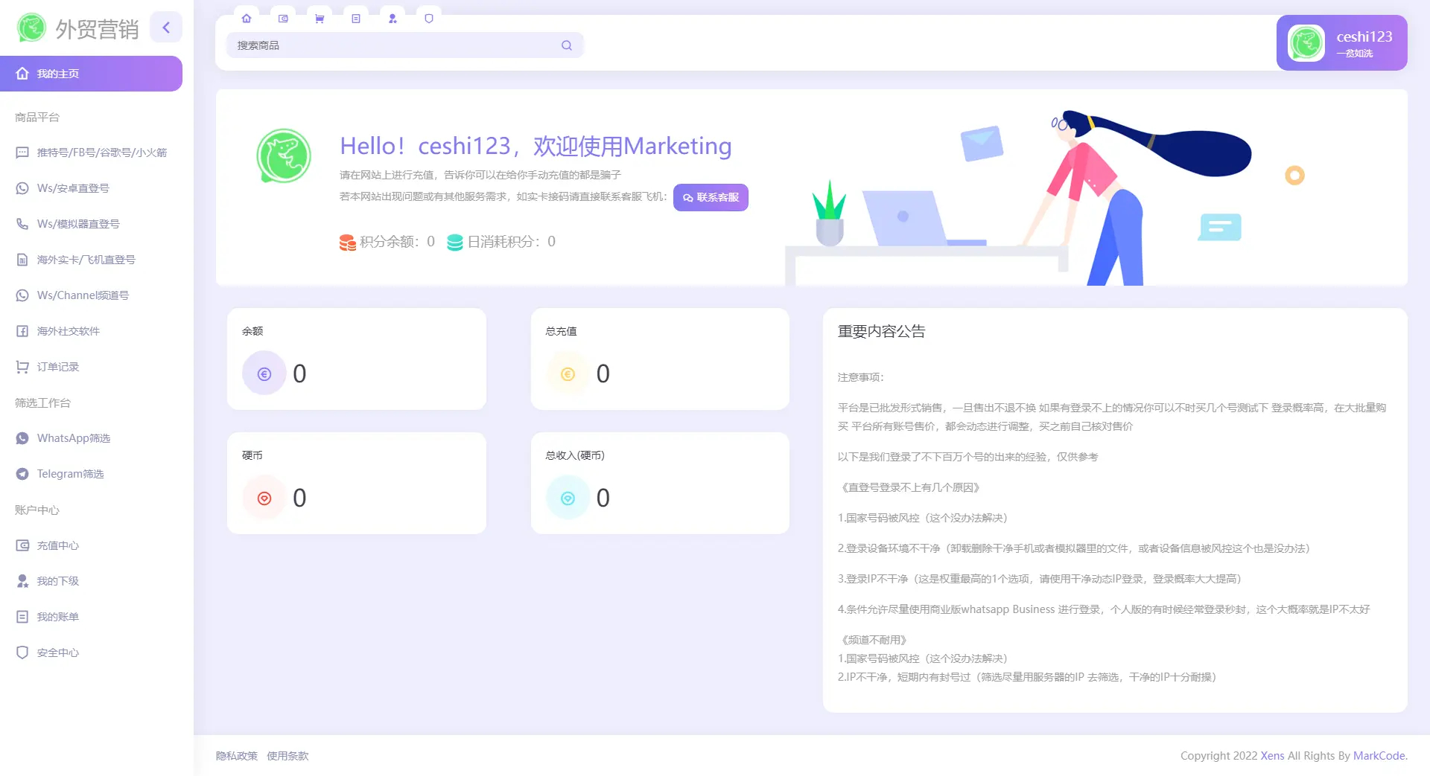Open the MarkCode link in footer
The height and width of the screenshot is (776, 1430).
point(1379,755)
